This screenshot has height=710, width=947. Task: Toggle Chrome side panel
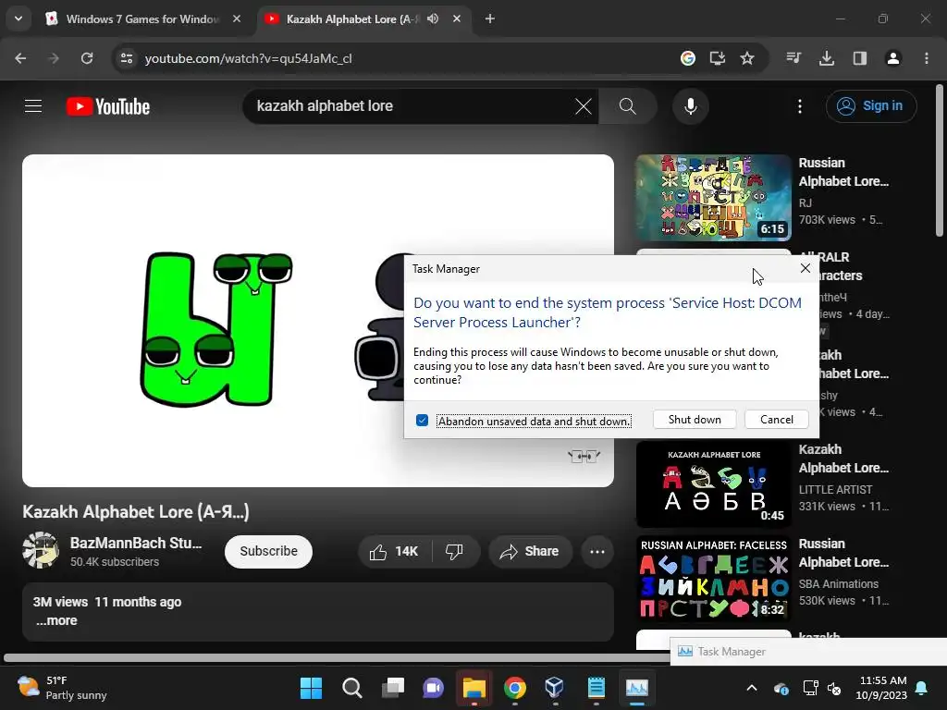pos(860,58)
